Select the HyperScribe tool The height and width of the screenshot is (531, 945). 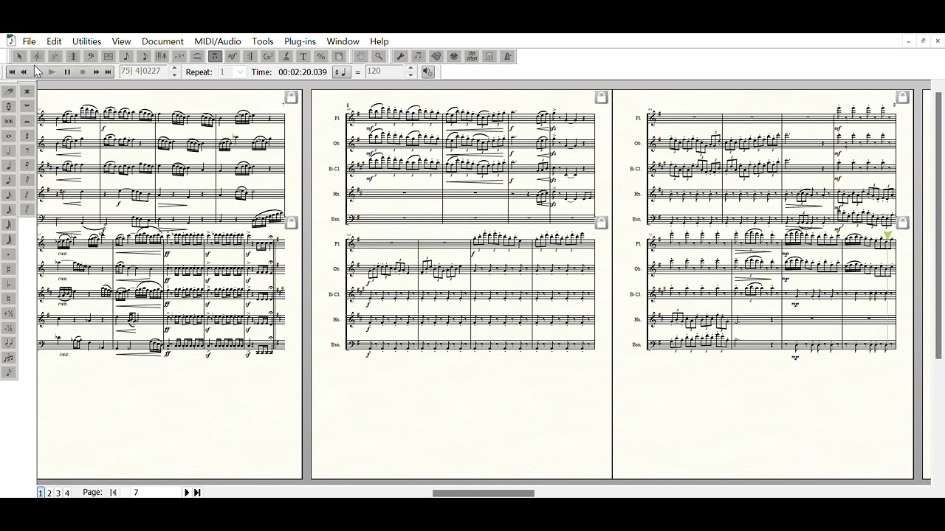click(x=162, y=56)
